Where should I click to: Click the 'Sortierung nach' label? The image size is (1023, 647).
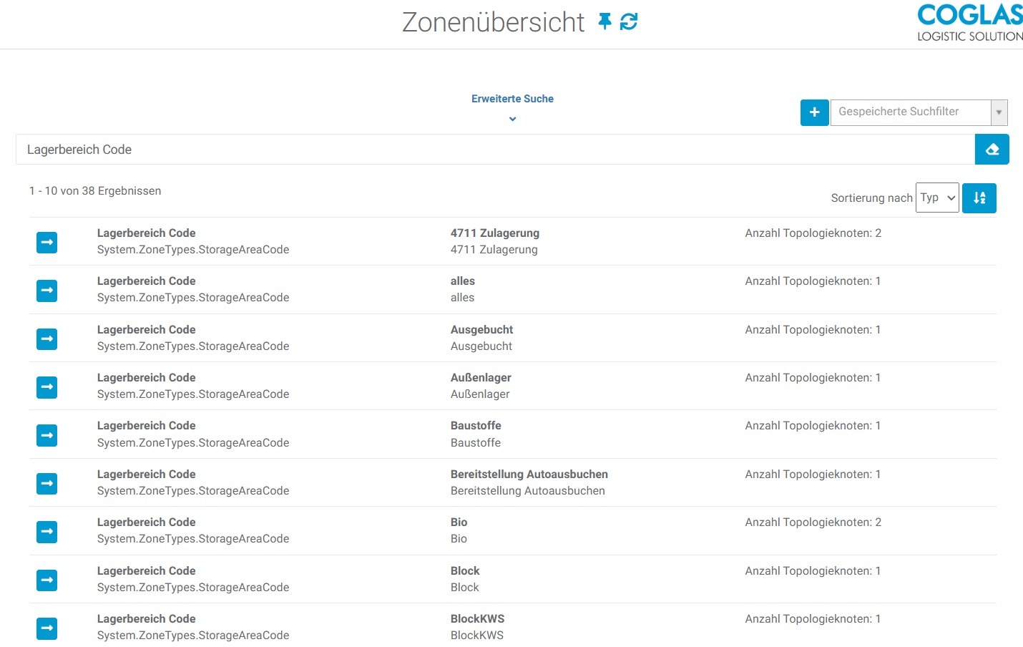click(x=872, y=198)
